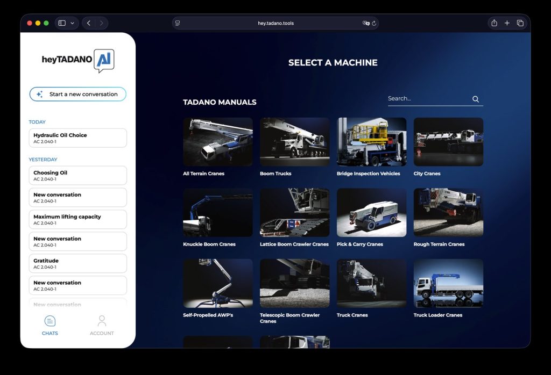This screenshot has height=375, width=551.
Task: Open the Share icon in Safari toolbar
Action: pyautogui.click(x=494, y=23)
